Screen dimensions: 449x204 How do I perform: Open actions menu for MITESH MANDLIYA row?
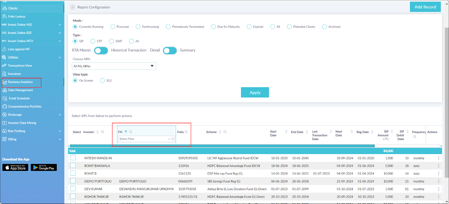pyautogui.click(x=439, y=158)
